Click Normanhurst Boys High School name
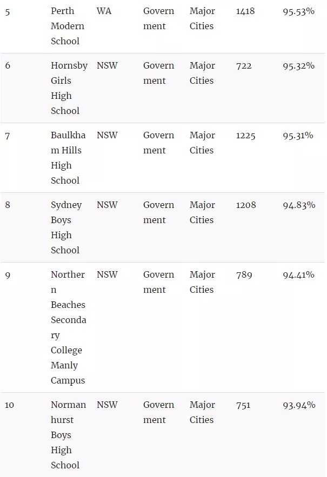Viewport: 327px width, 477px height. [x=68, y=435]
